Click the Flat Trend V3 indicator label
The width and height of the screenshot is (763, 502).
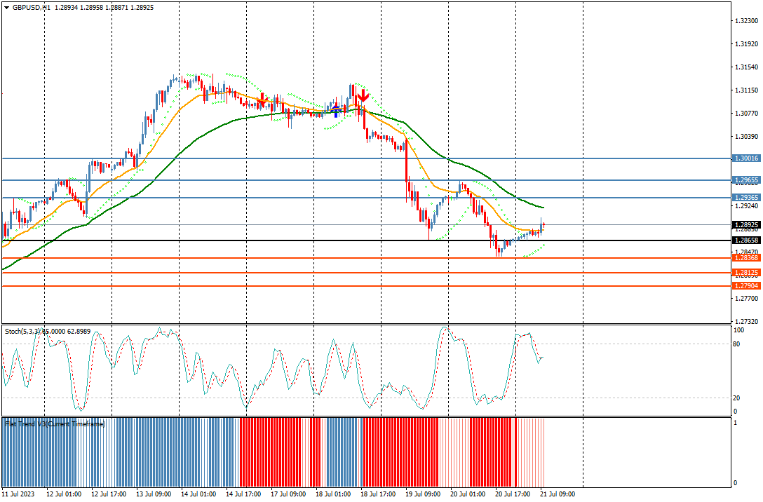(x=55, y=424)
